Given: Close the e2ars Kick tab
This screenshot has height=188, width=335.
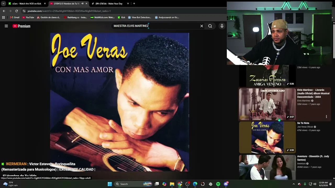Looking at the screenshot, I should (45, 4).
